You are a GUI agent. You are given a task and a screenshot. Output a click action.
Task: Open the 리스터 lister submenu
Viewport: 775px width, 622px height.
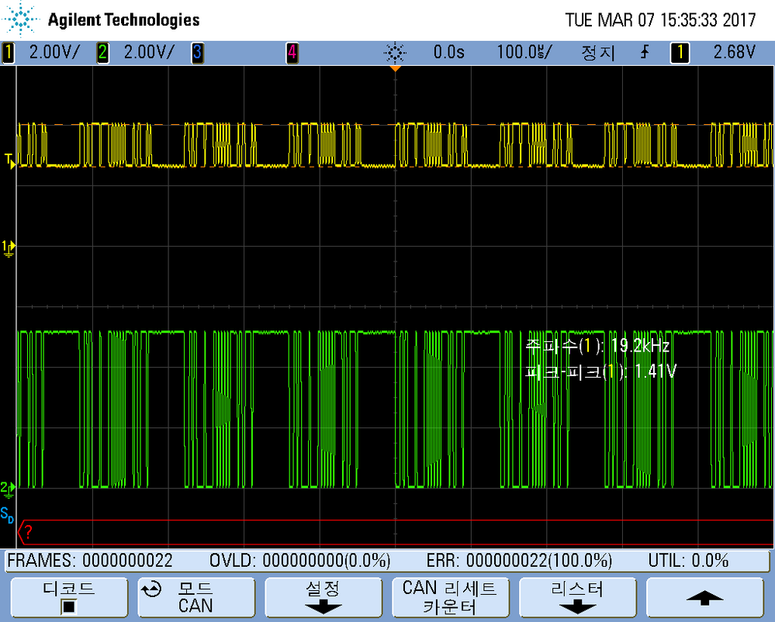[x=577, y=597]
